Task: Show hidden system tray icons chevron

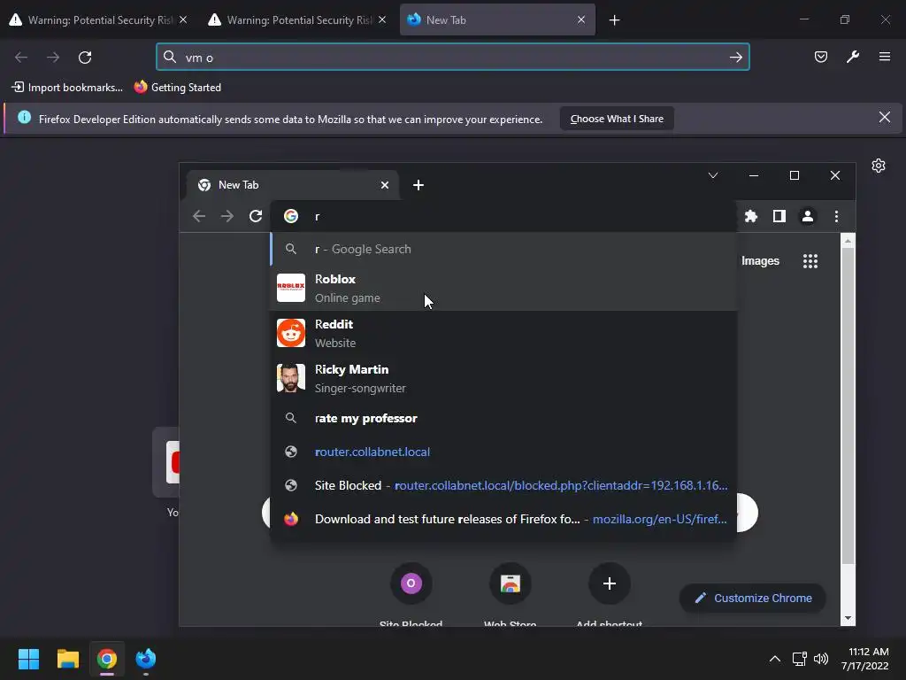Action: point(775,659)
